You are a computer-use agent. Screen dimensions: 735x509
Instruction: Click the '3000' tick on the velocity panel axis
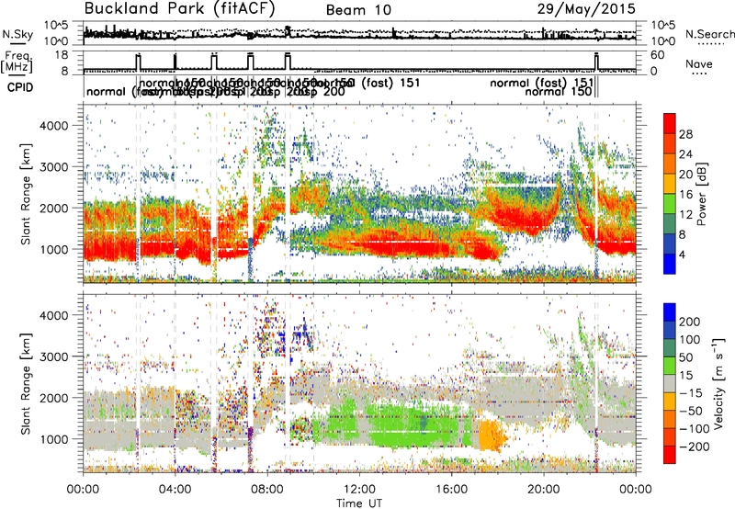(x=53, y=356)
